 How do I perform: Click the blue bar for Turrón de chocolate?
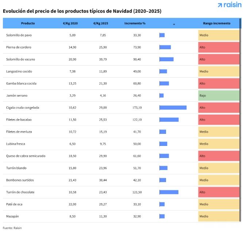pos(169,192)
